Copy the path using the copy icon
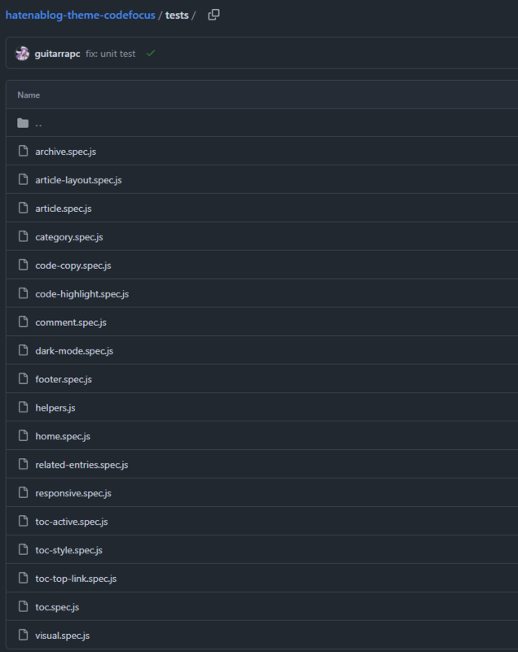The height and width of the screenshot is (652, 518). [213, 15]
